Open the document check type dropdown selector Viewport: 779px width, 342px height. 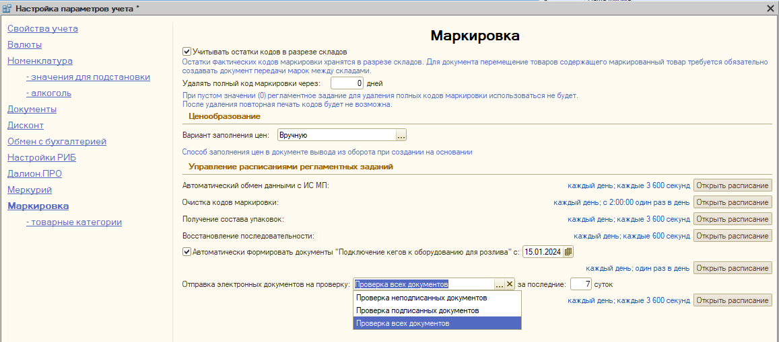tap(499, 284)
